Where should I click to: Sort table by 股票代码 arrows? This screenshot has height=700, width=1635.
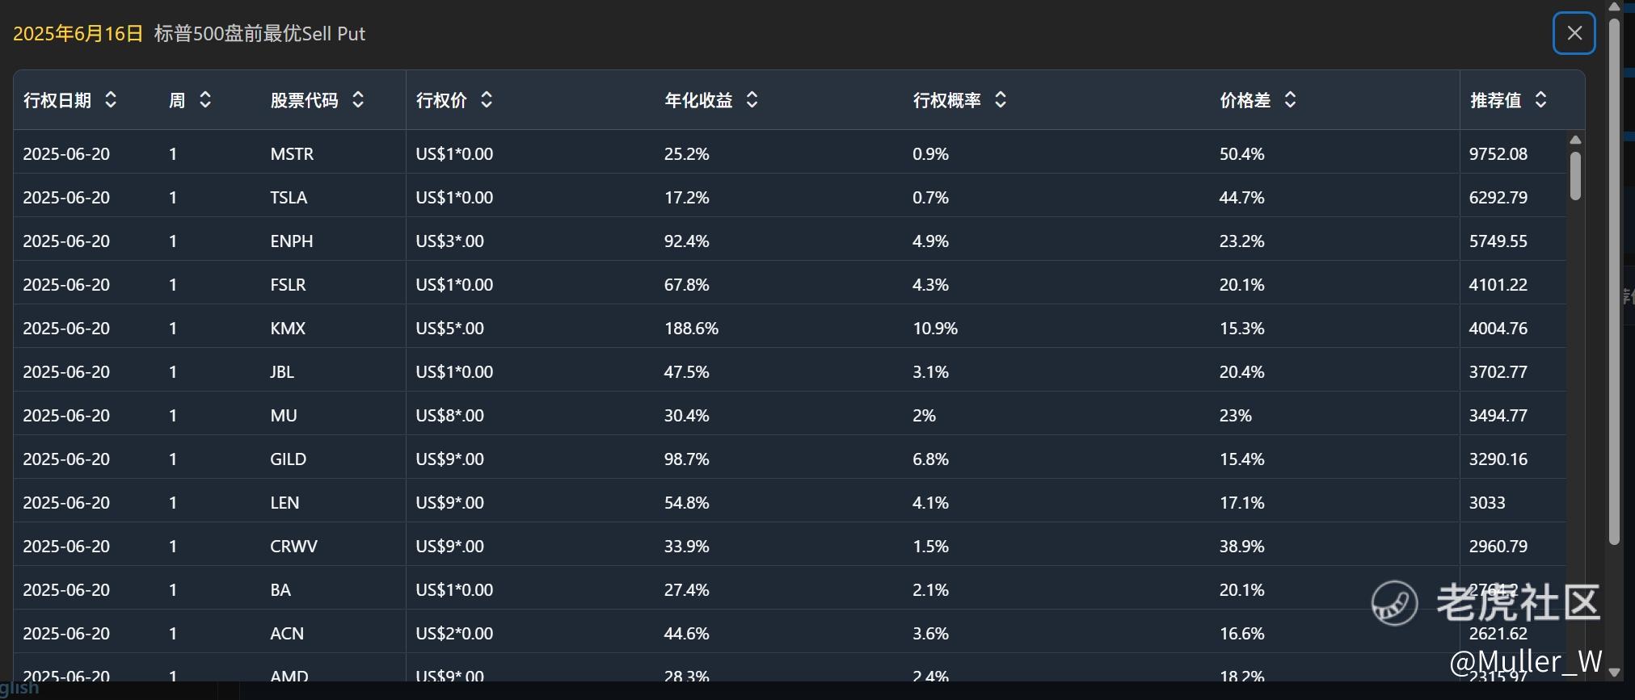pyautogui.click(x=358, y=100)
